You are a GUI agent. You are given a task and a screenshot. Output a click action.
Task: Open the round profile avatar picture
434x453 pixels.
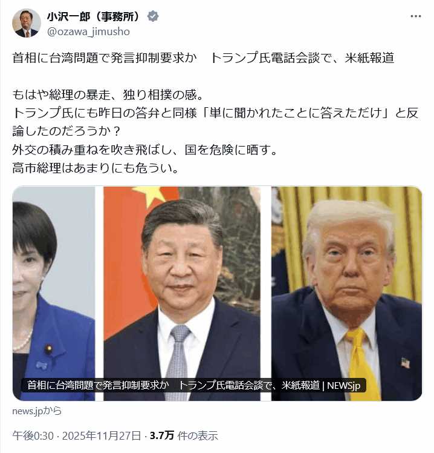point(27,23)
